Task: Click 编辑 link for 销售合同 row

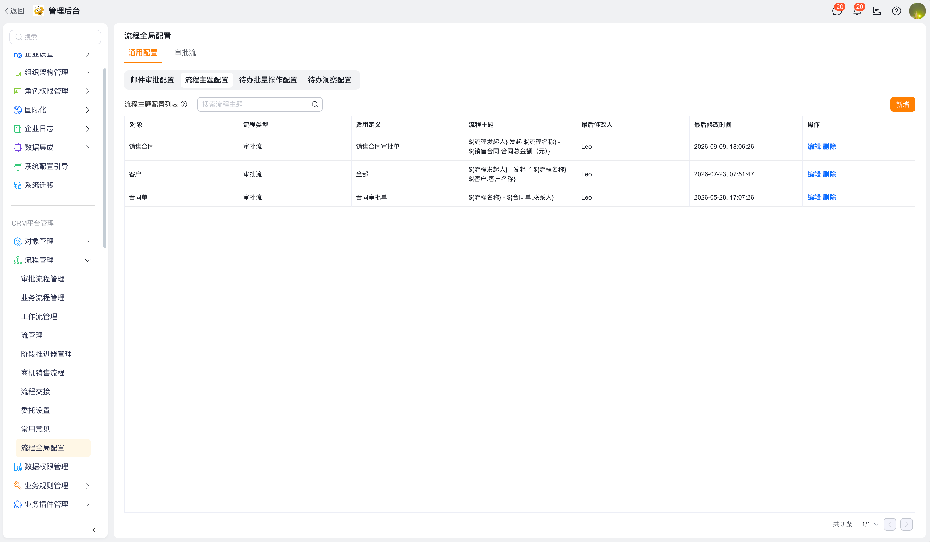Action: 814,147
